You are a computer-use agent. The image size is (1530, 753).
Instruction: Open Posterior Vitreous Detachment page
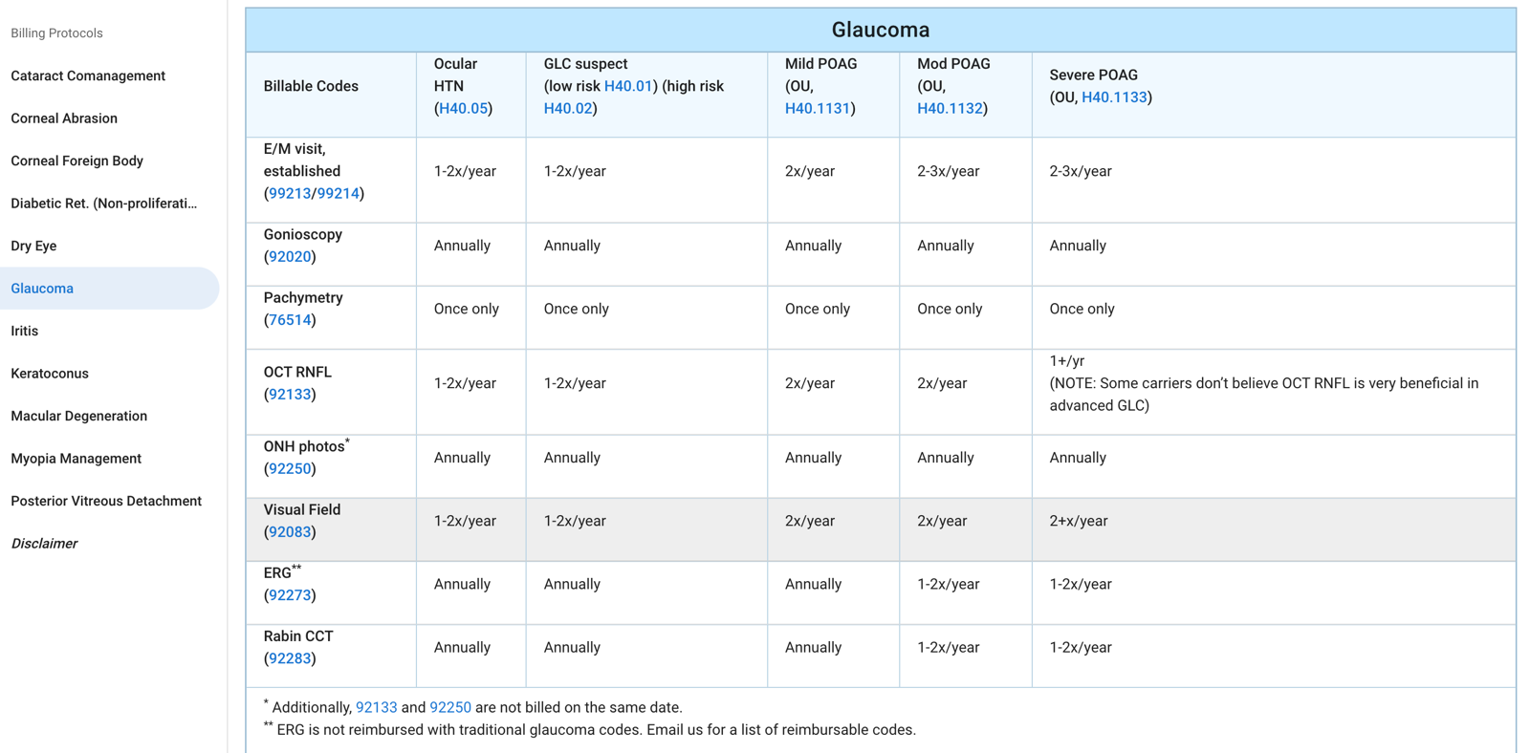(106, 501)
